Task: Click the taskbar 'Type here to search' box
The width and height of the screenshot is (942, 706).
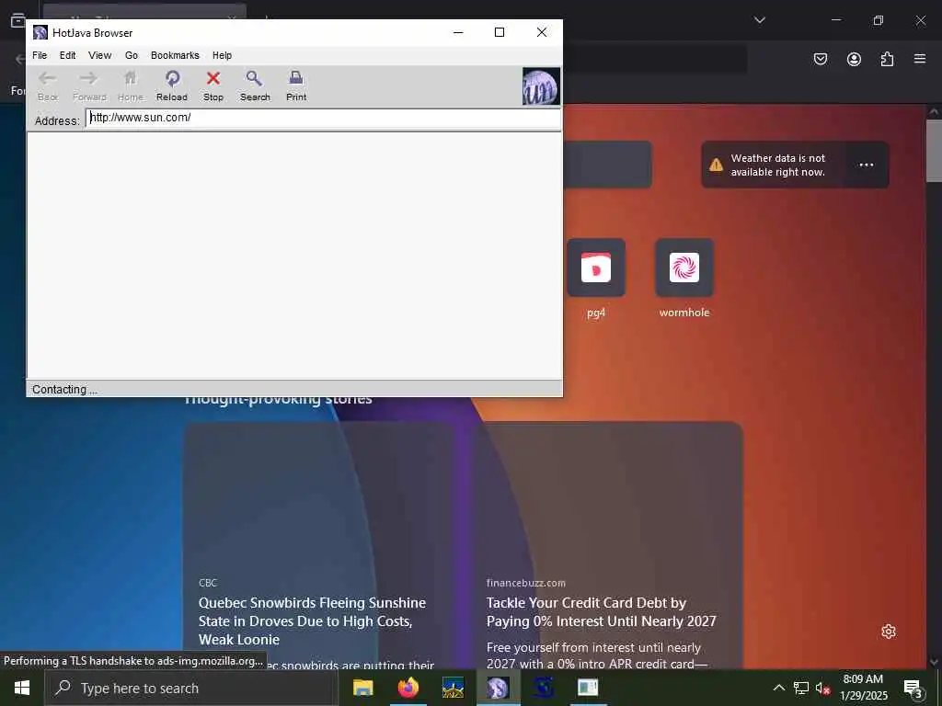Action: coord(191,688)
